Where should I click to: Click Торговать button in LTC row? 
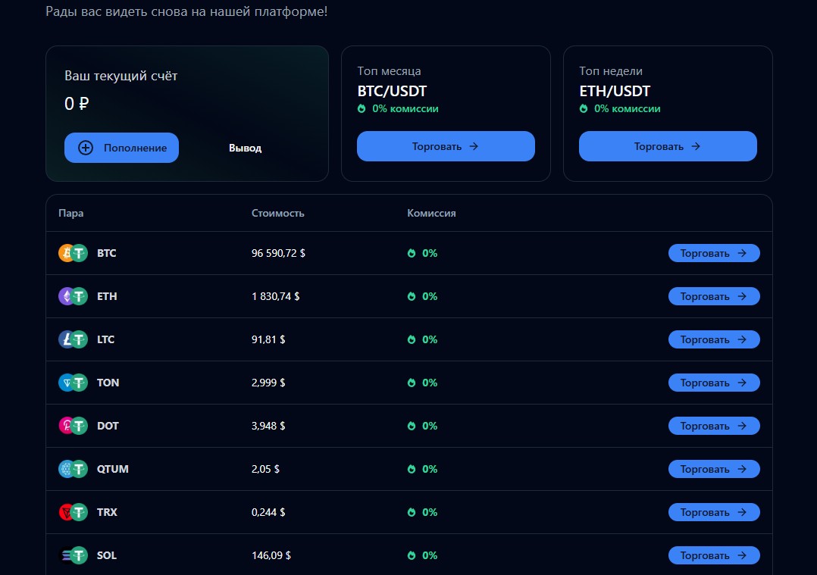pyautogui.click(x=713, y=339)
